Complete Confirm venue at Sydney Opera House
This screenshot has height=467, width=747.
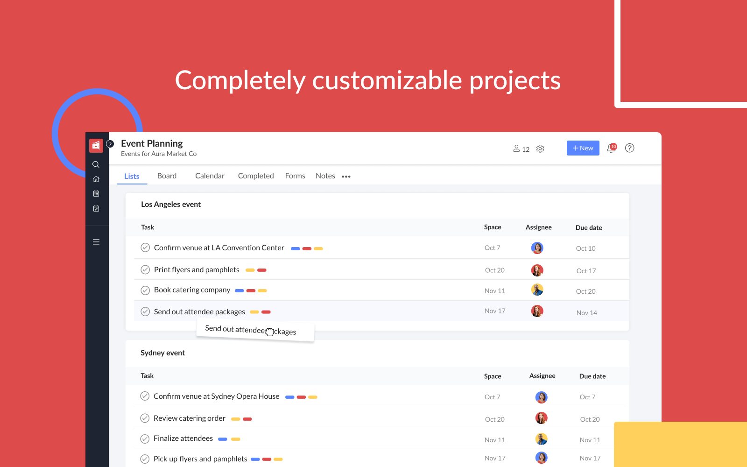(145, 396)
